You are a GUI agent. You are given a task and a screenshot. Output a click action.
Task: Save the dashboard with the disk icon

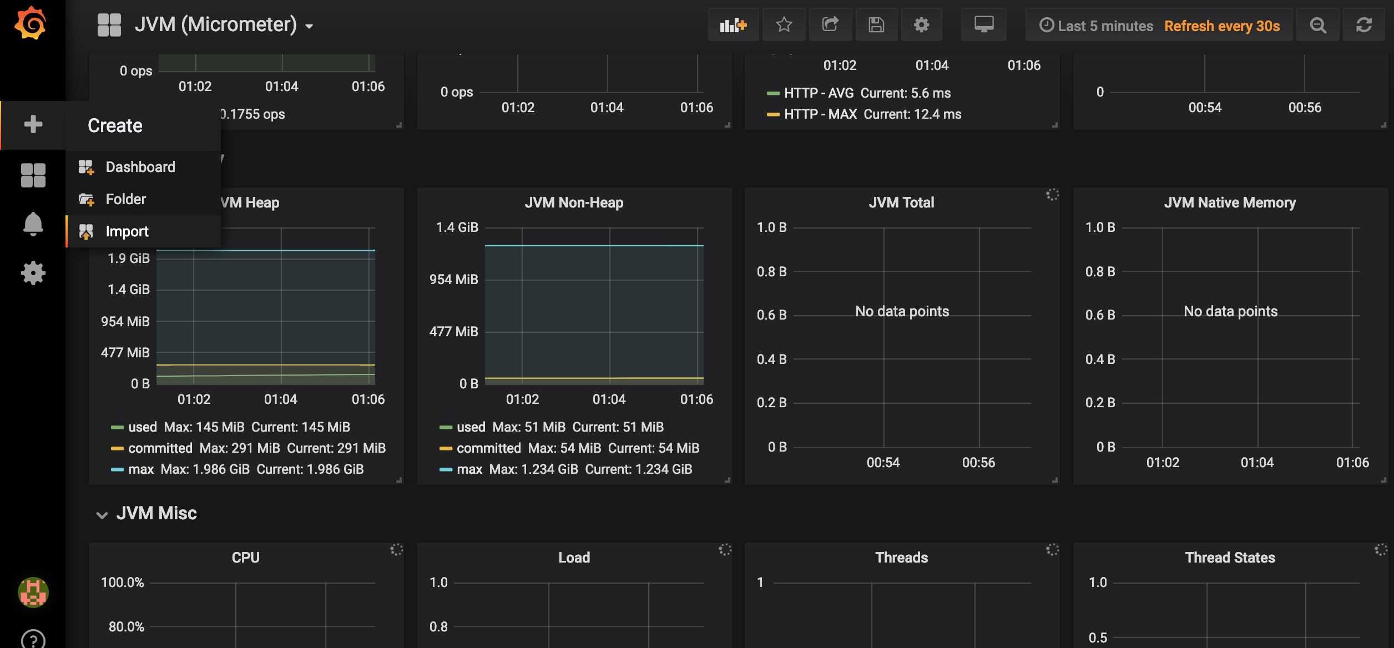pyautogui.click(x=876, y=24)
